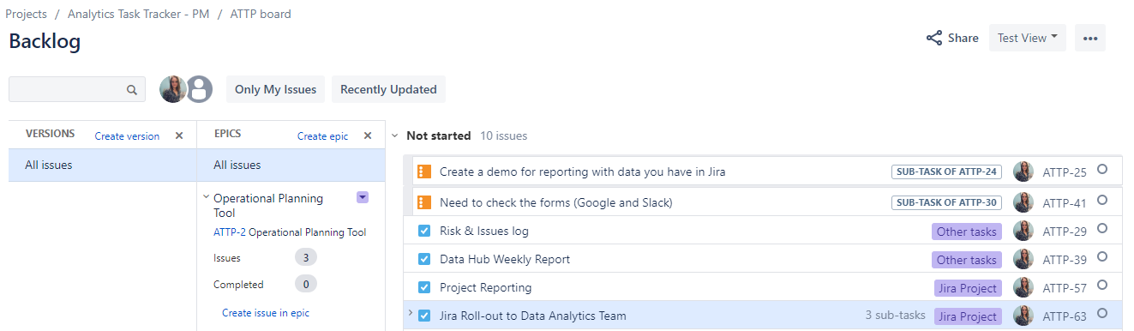1134x331 pixels.
Task: Select 'Risk & Issues log' issue title
Action: point(484,231)
